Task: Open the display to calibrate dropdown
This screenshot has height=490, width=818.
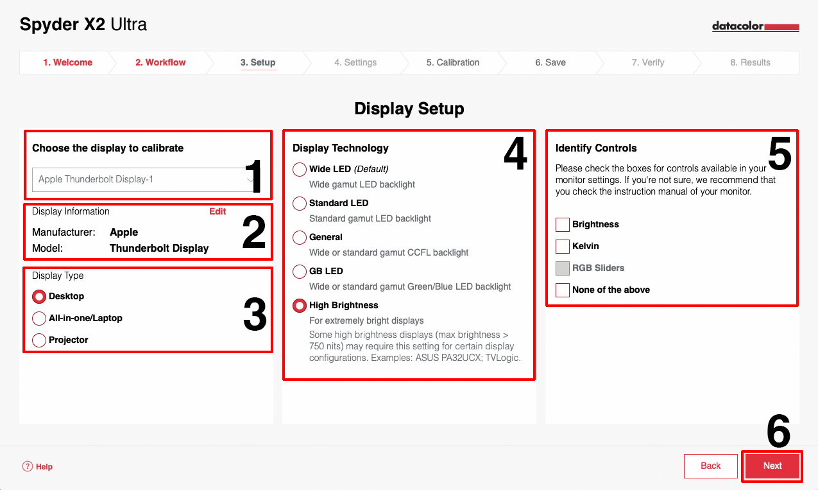Action: coord(147,179)
